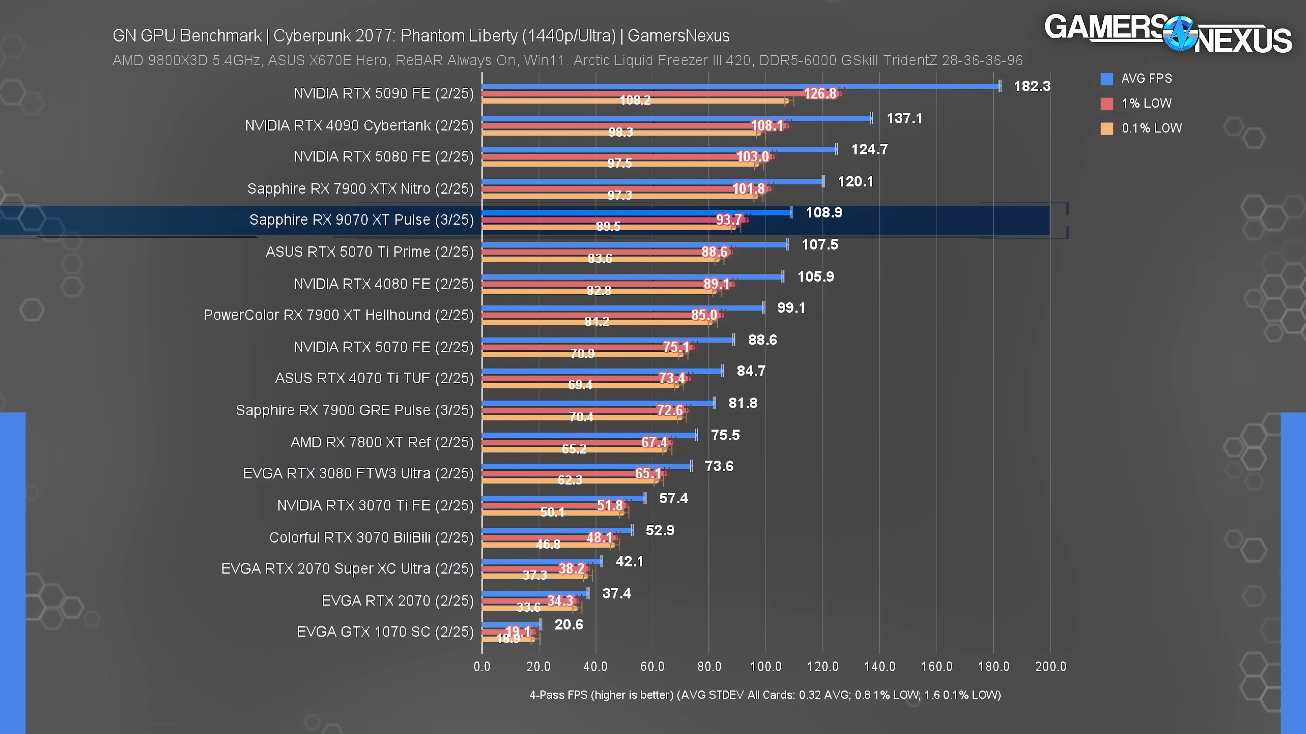Click the 124.7 average FPS value
This screenshot has width=1306, height=734.
pyautogui.click(x=870, y=150)
